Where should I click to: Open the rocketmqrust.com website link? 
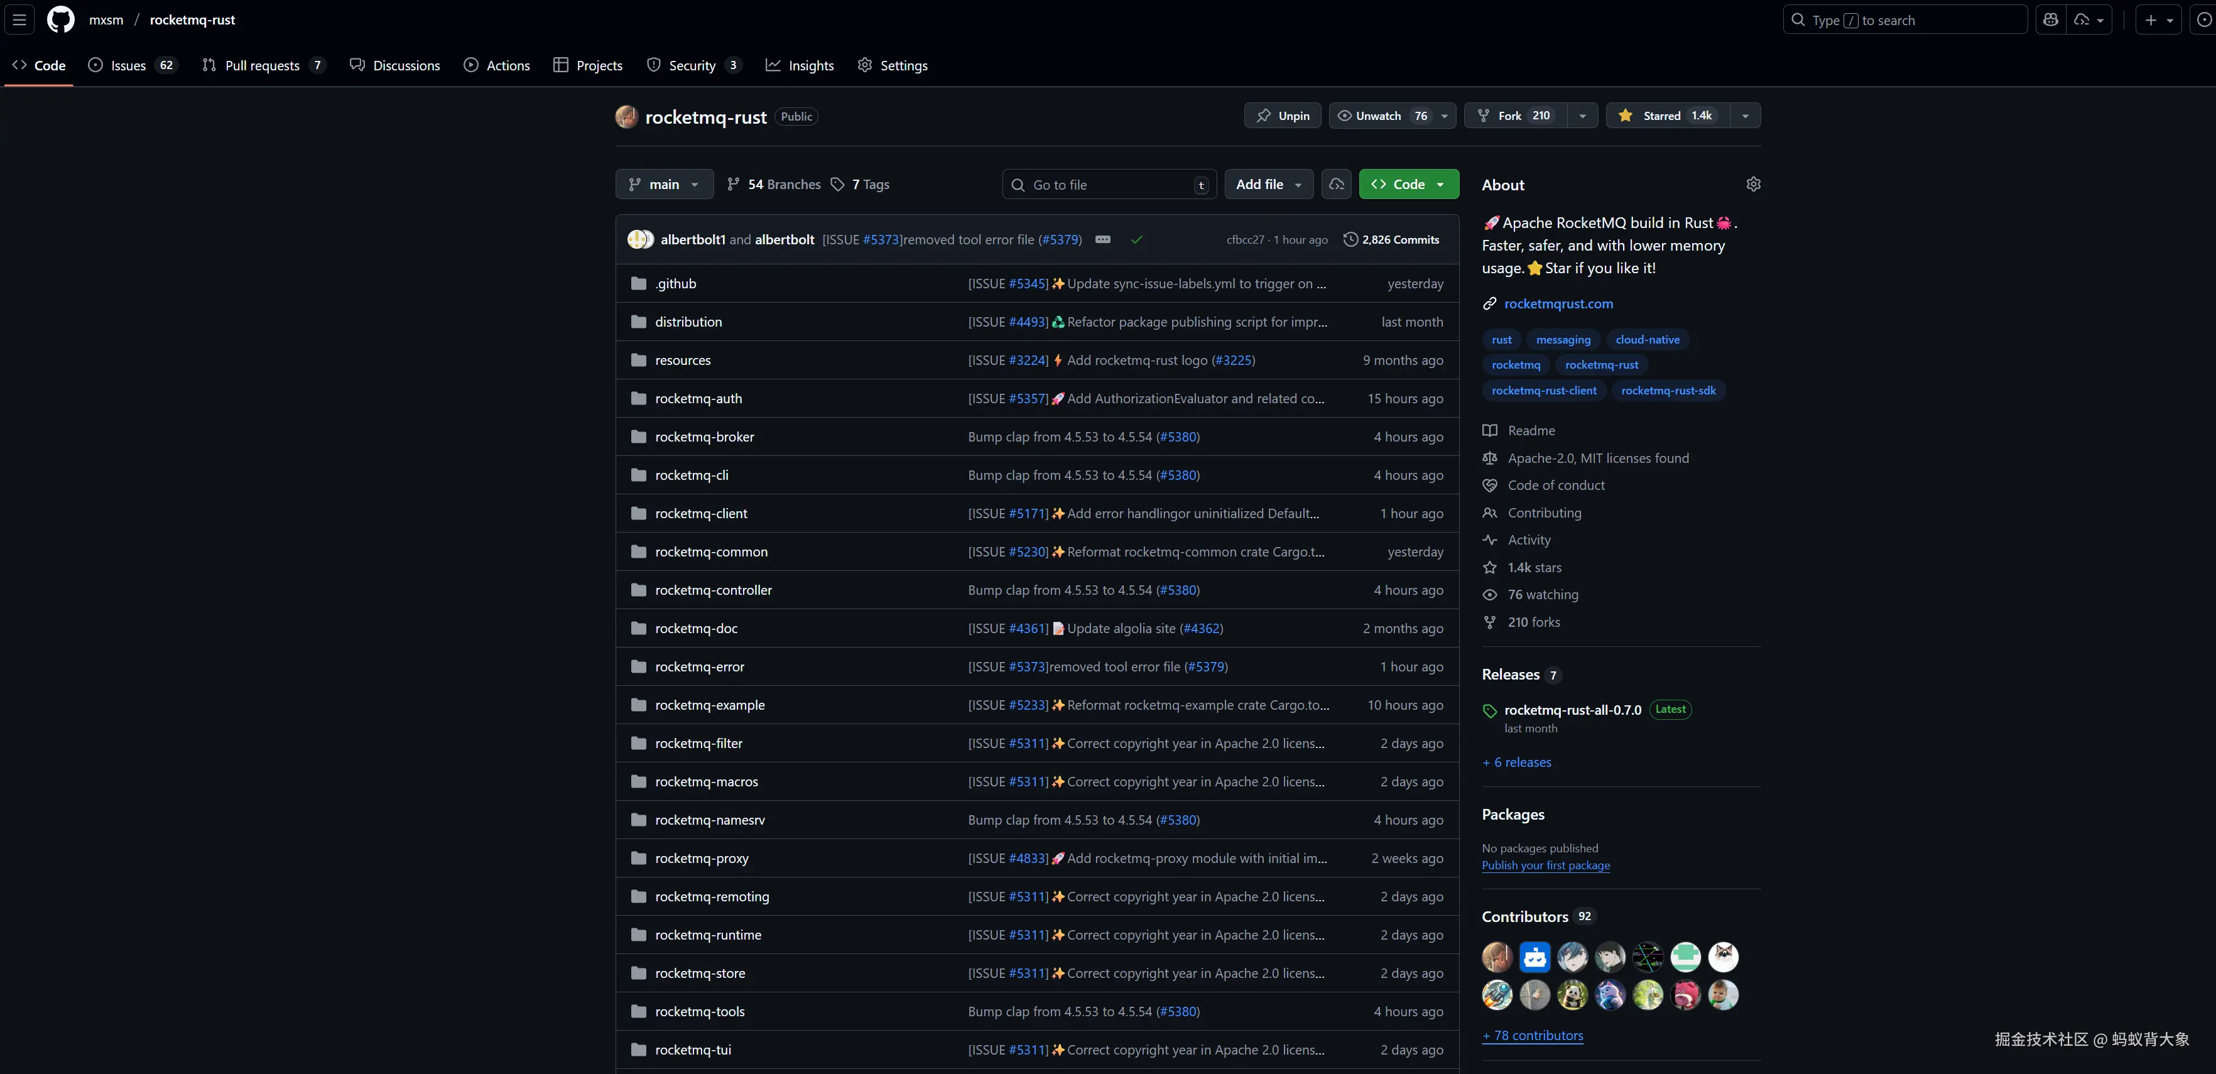tap(1558, 303)
